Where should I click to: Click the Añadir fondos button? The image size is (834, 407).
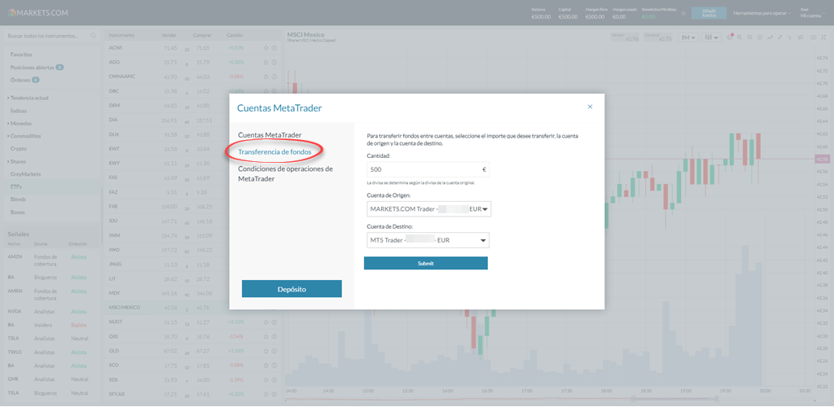click(x=709, y=13)
